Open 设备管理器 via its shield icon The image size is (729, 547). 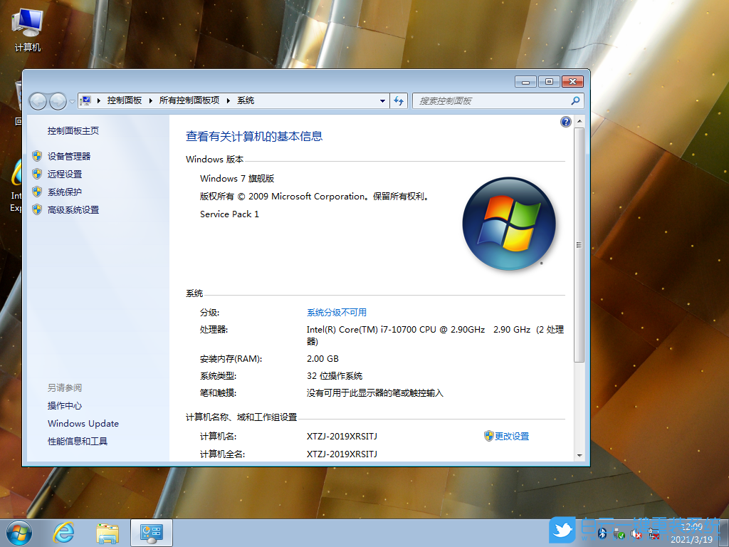38,156
